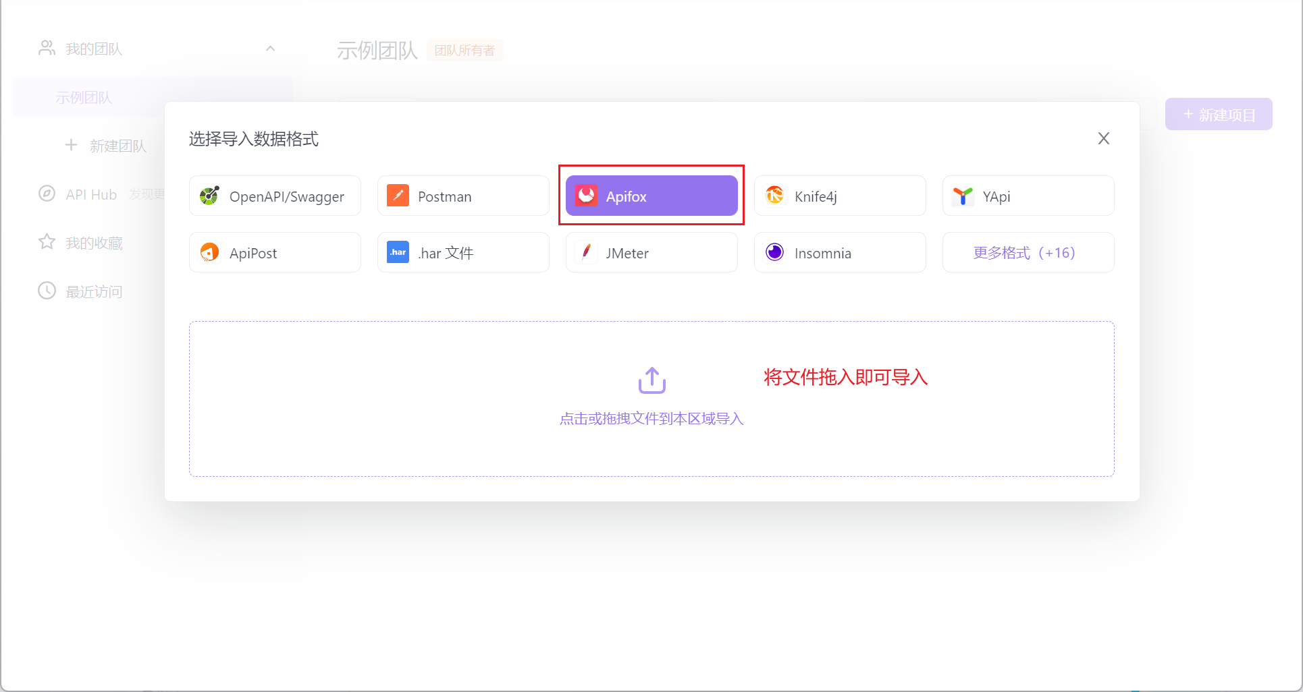Screen dimensions: 1303x692
Task: Click the purple Insomnia logo icon
Action: pyautogui.click(x=774, y=252)
